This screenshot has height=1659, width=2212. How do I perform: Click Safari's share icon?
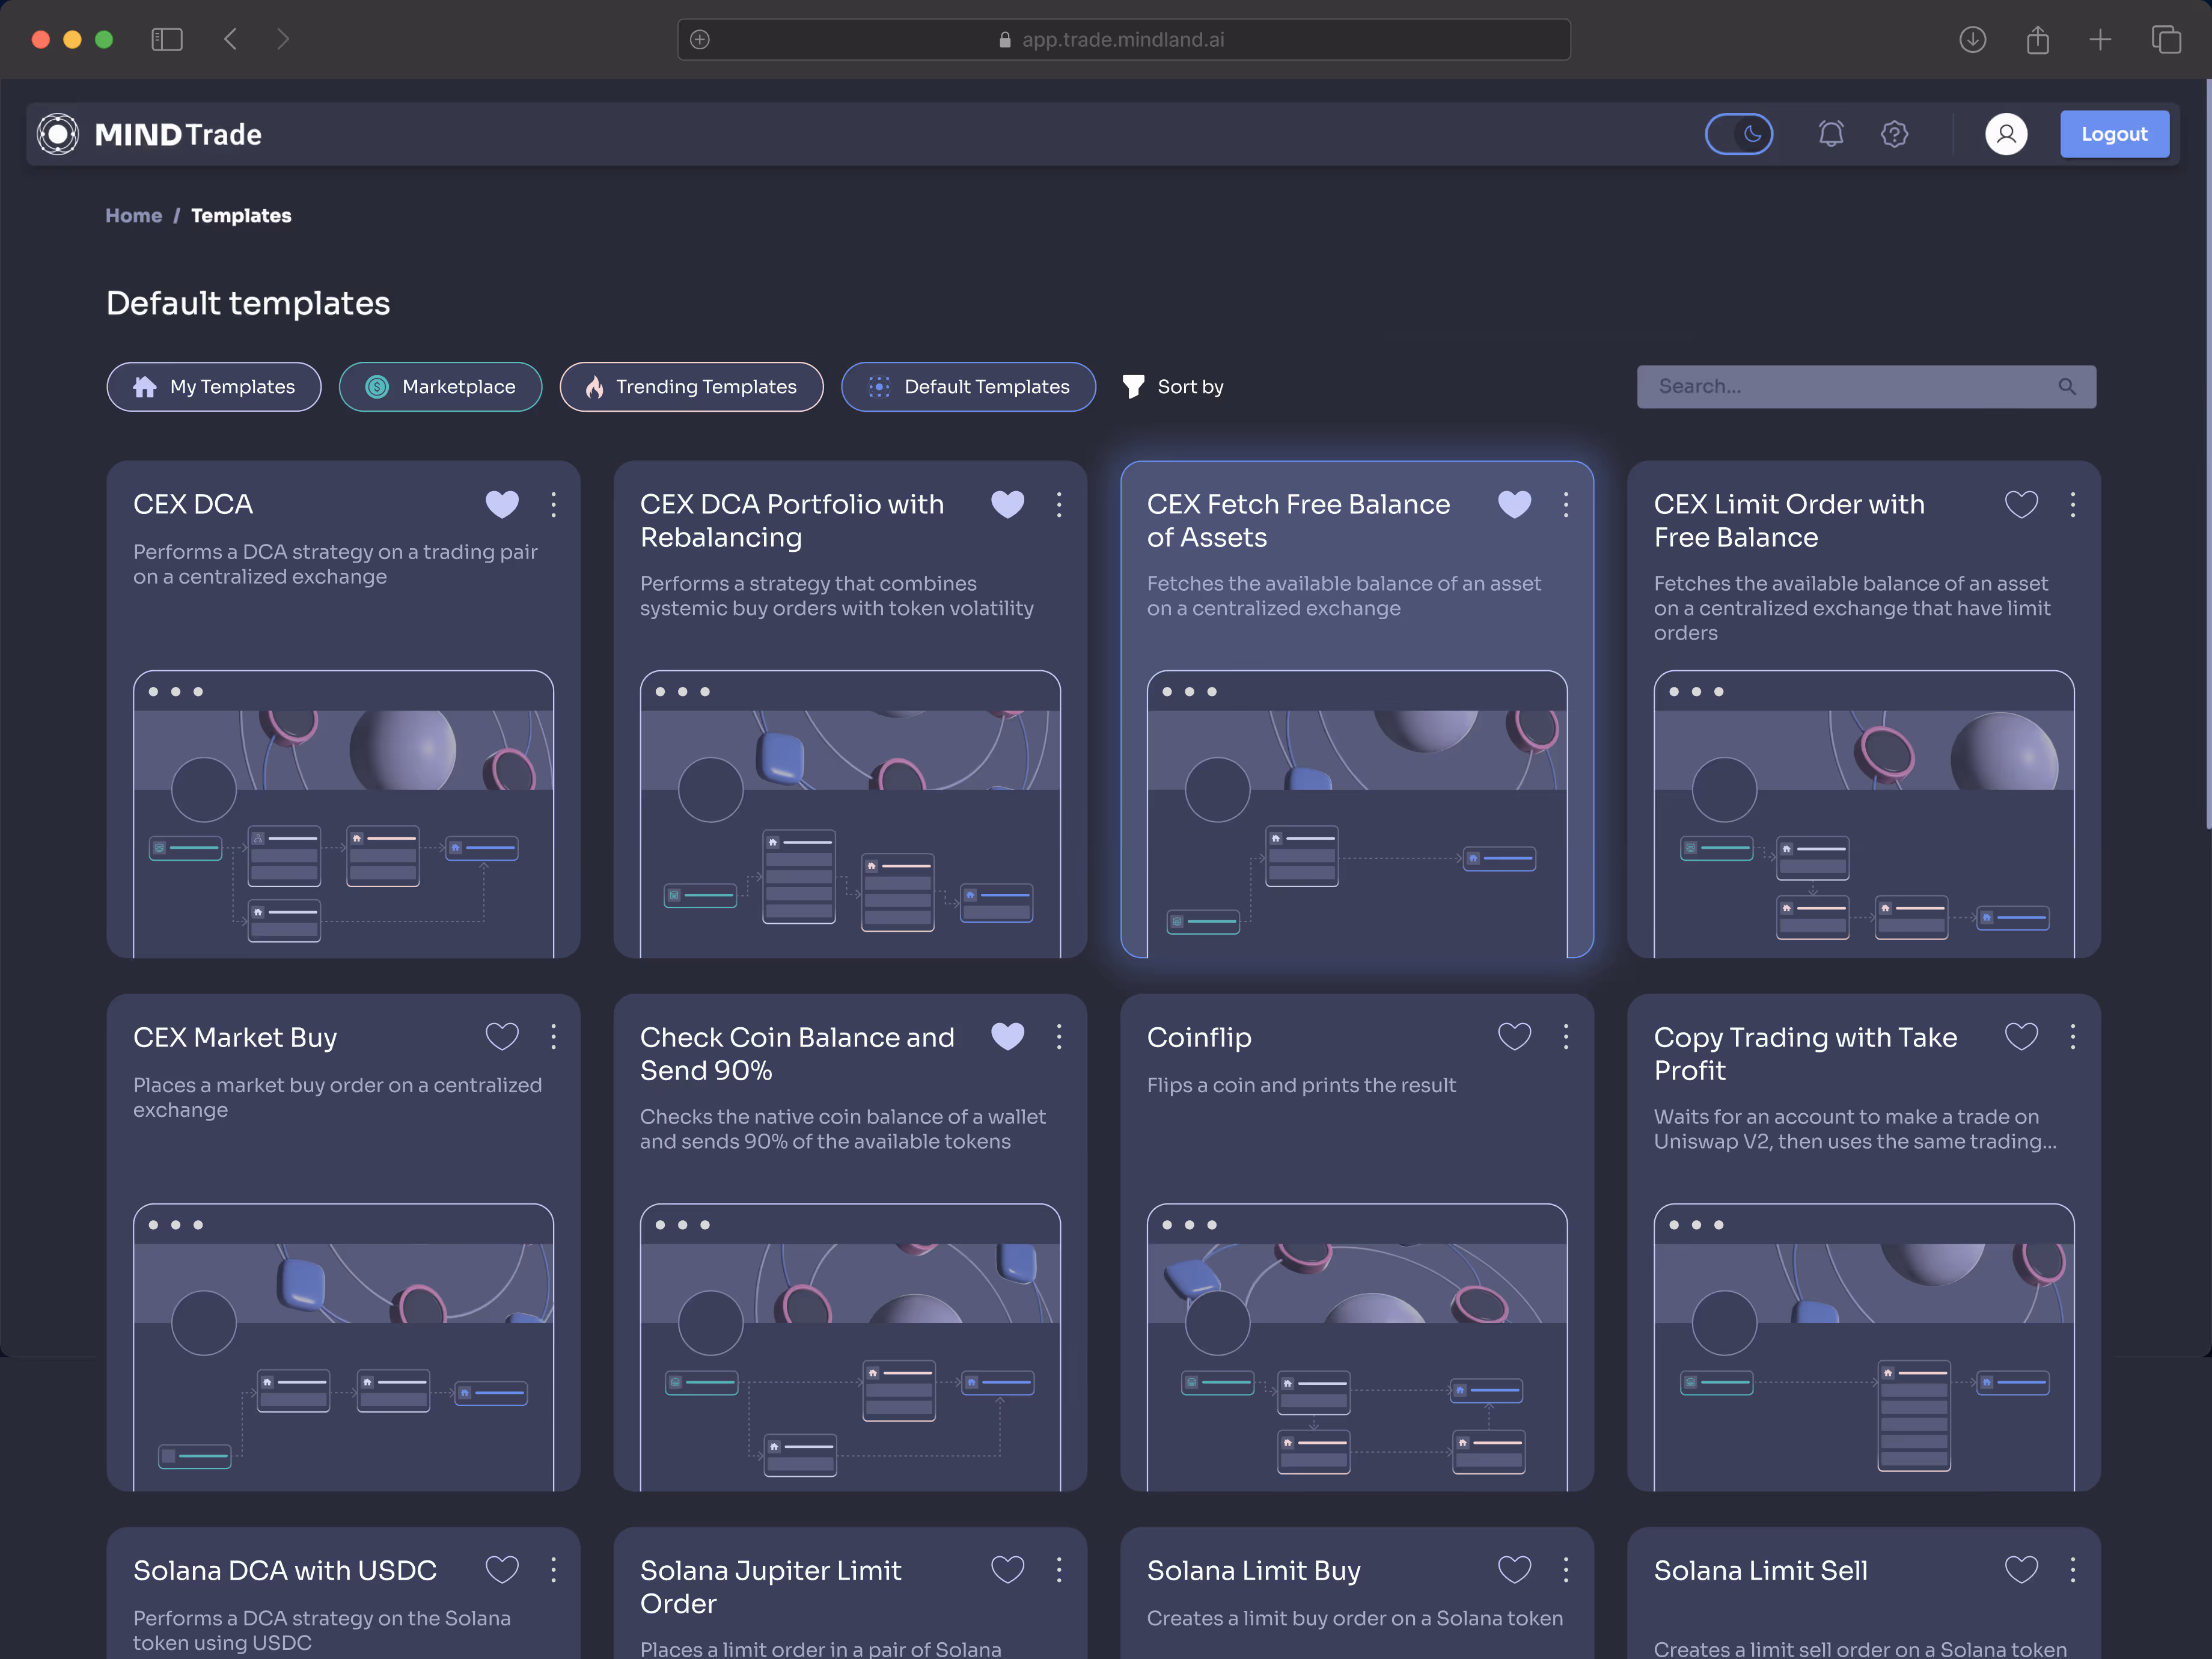(x=2037, y=40)
